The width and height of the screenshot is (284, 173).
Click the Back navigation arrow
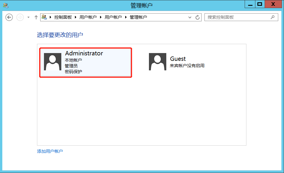[9, 17]
